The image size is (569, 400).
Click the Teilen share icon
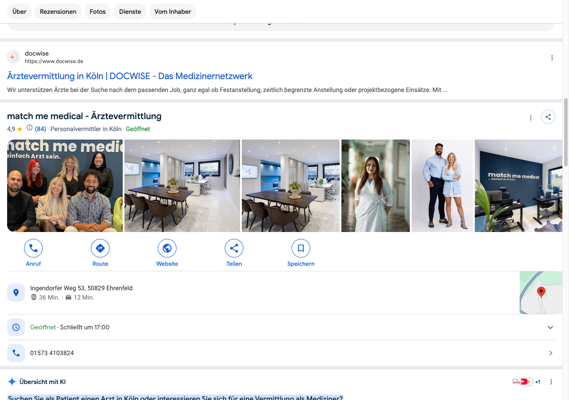point(234,248)
